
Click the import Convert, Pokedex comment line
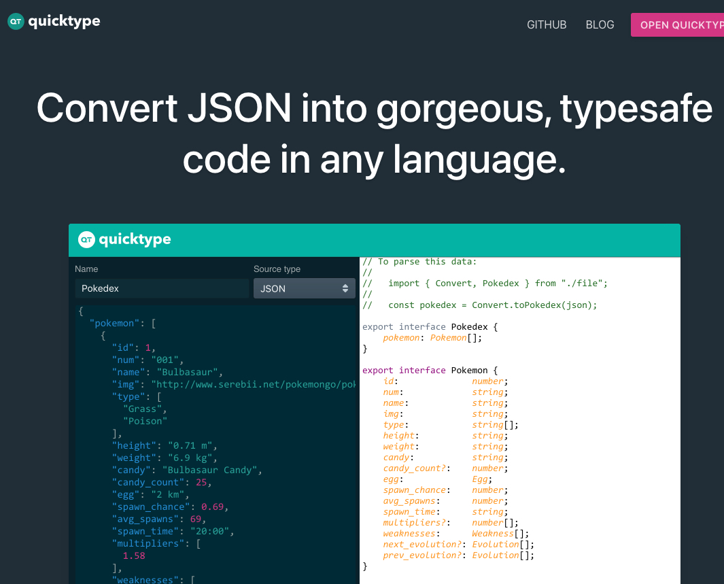[485, 284]
